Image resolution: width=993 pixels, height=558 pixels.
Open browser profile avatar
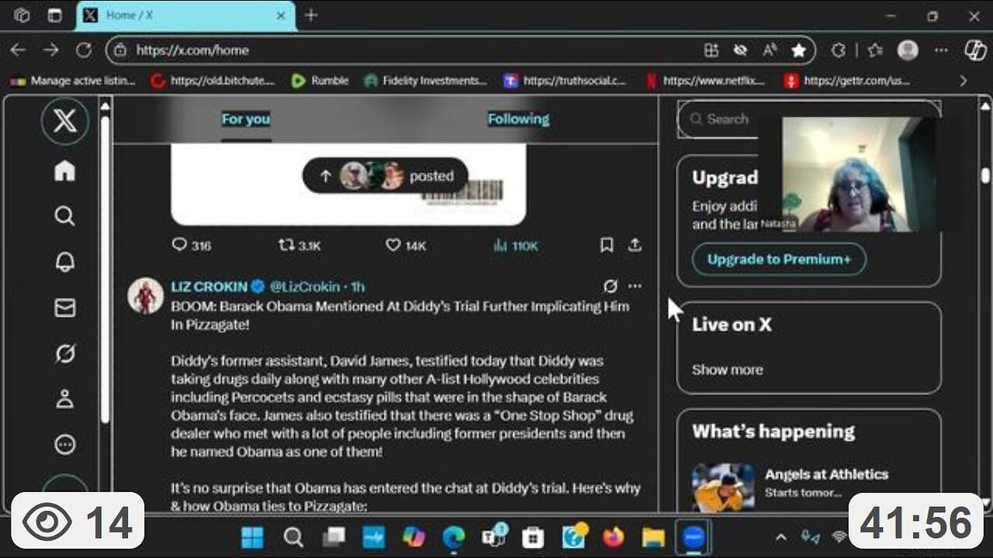click(908, 50)
